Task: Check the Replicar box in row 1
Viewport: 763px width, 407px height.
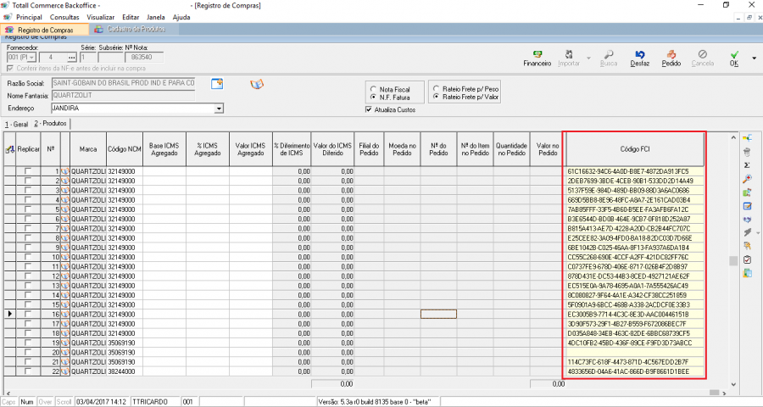Action: tap(28, 171)
